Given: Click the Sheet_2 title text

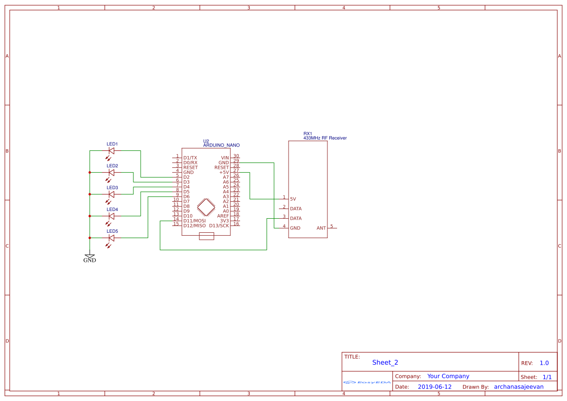Looking at the screenshot, I should [x=384, y=362].
